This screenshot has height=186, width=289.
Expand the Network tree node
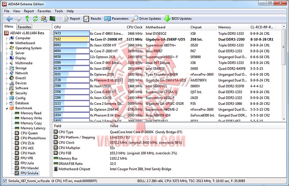(x=7, y=74)
